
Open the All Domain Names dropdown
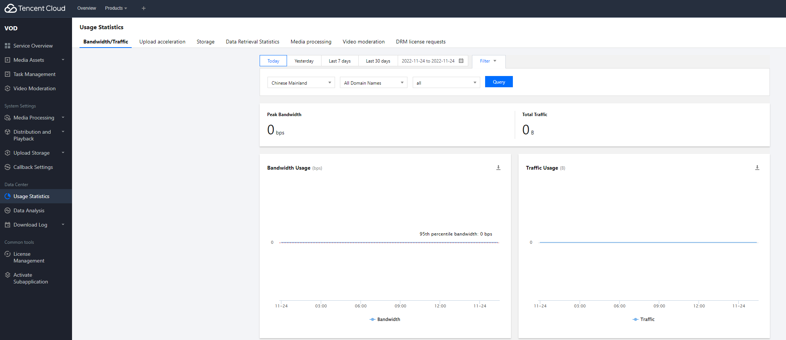pos(373,83)
